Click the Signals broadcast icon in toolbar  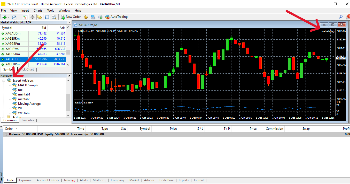(x=100, y=17)
